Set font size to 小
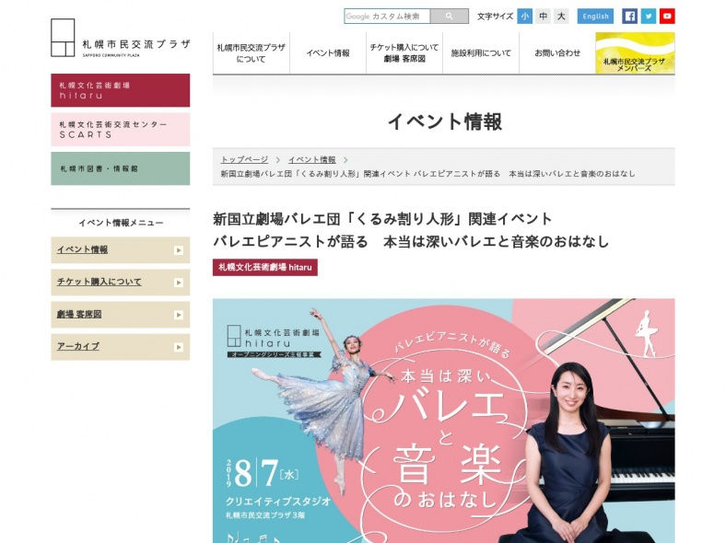Viewport: 726px width, 543px height. point(524,17)
